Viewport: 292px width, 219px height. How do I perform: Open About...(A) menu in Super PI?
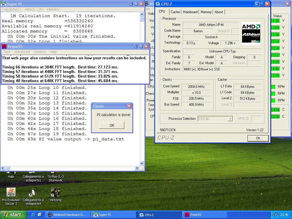click(34, 9)
